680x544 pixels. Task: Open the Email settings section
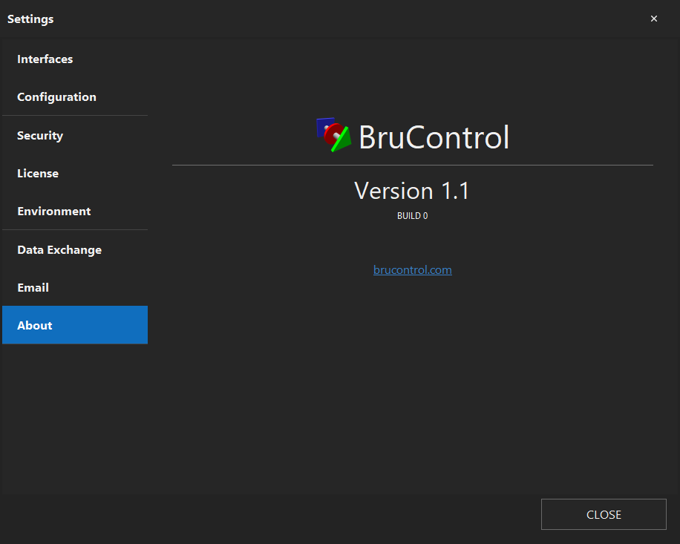(74, 287)
